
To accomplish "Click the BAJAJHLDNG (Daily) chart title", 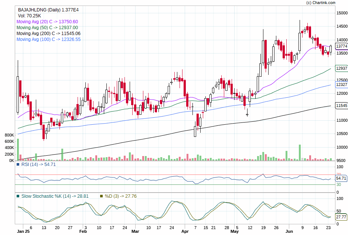I will click(x=48, y=10).
